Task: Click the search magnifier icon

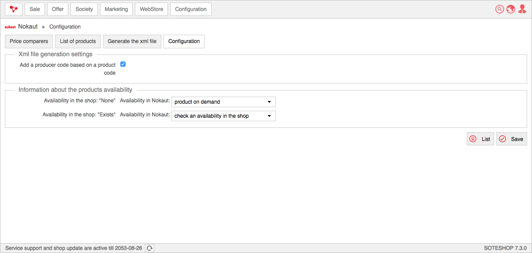Action: (499, 9)
